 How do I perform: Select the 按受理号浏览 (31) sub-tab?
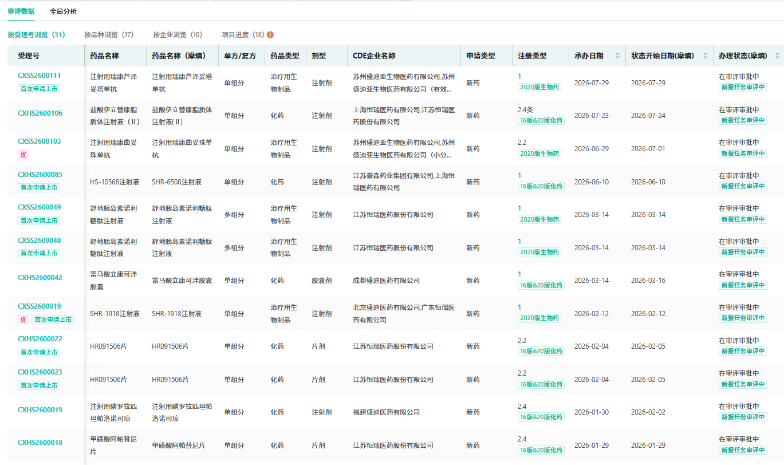(x=36, y=35)
